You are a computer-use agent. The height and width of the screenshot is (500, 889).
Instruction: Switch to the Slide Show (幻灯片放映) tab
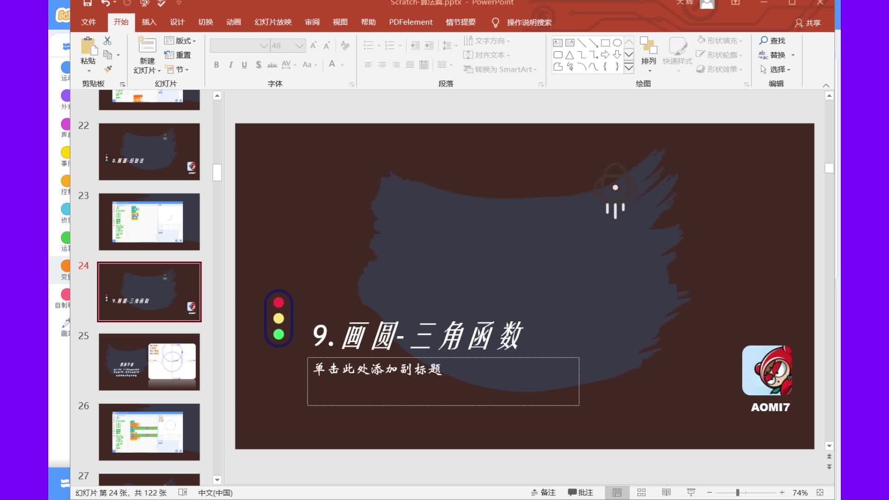click(x=273, y=22)
